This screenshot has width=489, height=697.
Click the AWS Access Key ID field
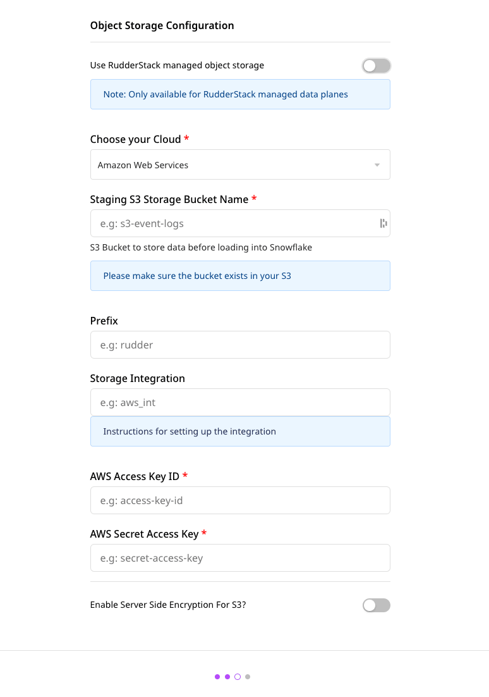pyautogui.click(x=240, y=500)
